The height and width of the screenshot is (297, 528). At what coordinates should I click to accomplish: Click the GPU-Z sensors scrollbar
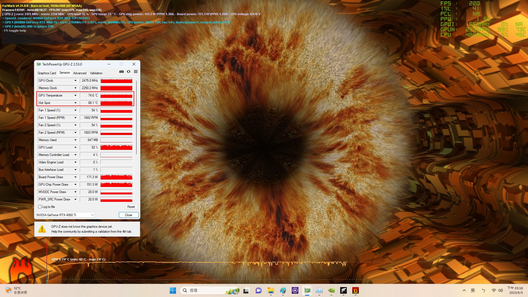tap(136, 117)
